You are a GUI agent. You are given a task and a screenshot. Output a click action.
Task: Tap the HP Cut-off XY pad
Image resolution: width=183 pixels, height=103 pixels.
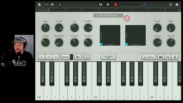(136, 35)
